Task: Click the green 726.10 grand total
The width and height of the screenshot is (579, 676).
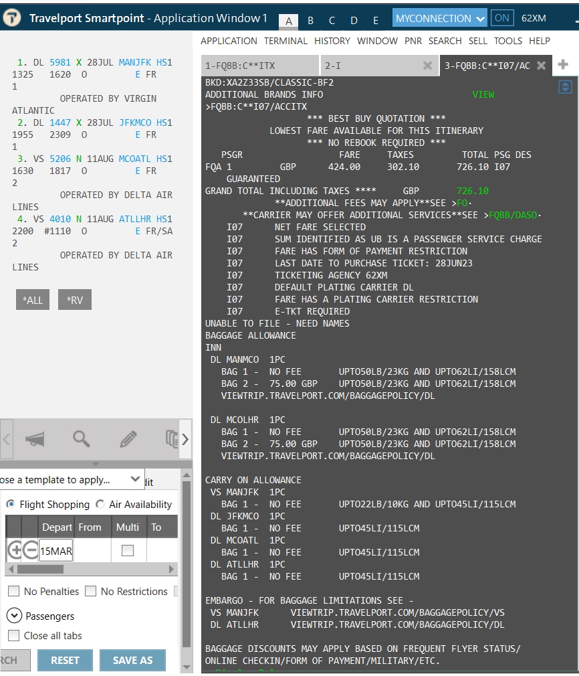Action: [x=473, y=191]
